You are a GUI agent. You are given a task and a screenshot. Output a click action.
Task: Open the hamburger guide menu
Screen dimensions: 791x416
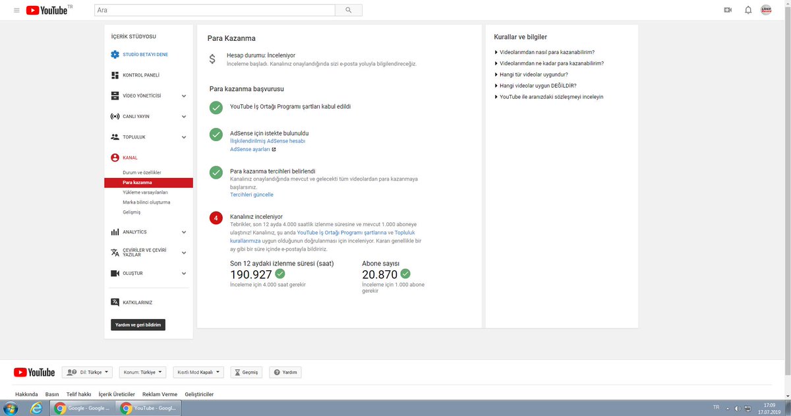[16, 10]
